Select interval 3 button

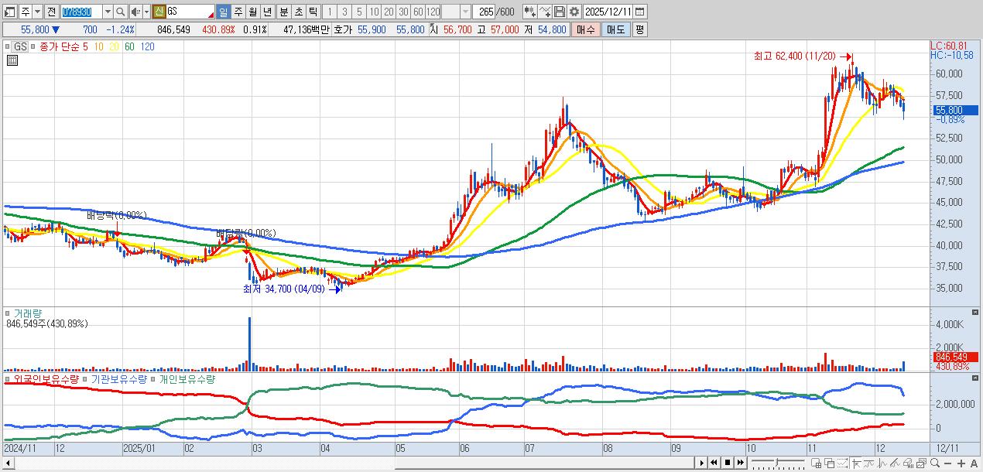tap(344, 12)
